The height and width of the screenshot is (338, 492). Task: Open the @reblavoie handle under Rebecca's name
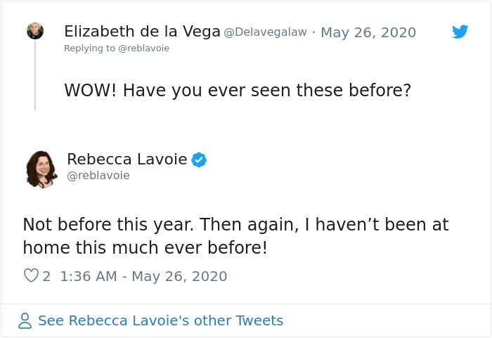coord(98,176)
